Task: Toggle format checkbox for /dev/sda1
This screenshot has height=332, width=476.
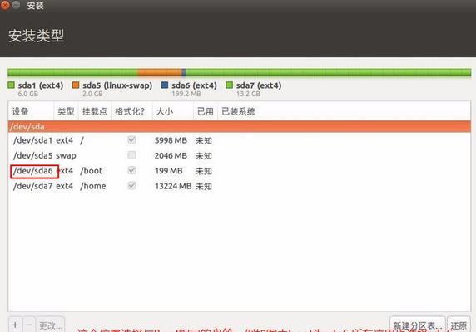Action: pos(131,139)
